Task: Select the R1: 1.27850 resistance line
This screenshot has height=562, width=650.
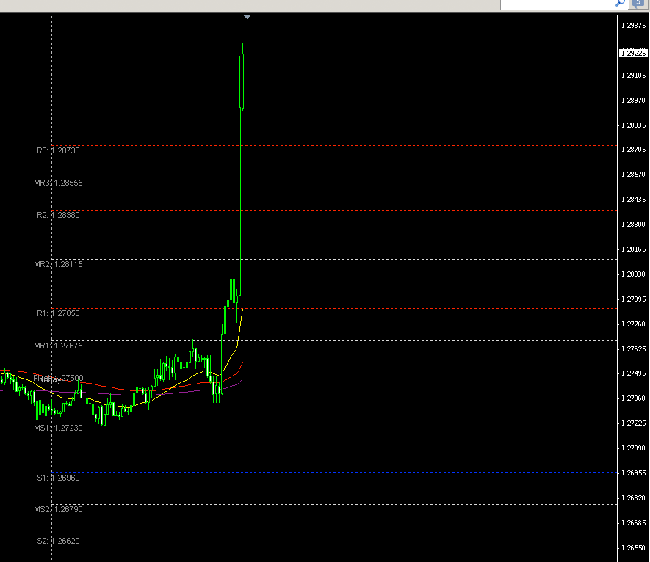Action: tap(367, 308)
